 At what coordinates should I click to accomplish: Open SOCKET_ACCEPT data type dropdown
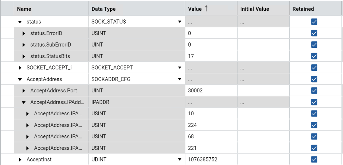(180, 68)
